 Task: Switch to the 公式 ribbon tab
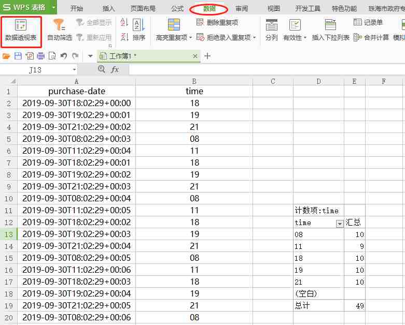coord(177,9)
